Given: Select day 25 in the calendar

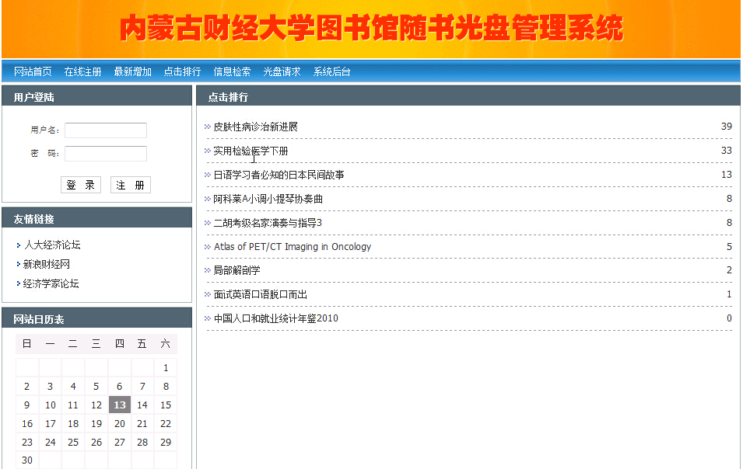Looking at the screenshot, I should 73,443.
